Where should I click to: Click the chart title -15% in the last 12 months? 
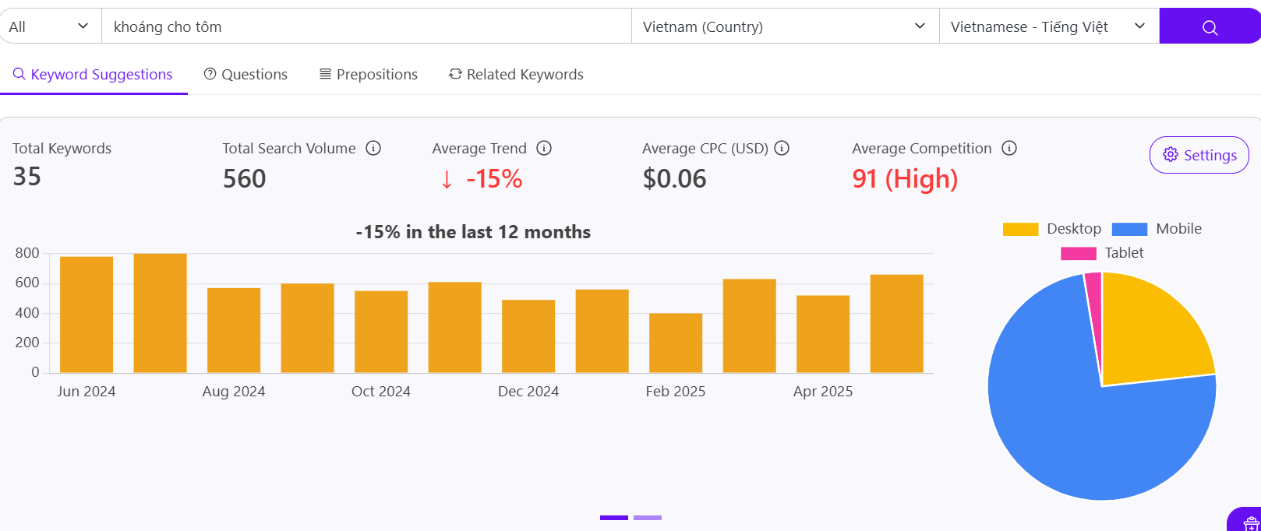[x=473, y=232]
